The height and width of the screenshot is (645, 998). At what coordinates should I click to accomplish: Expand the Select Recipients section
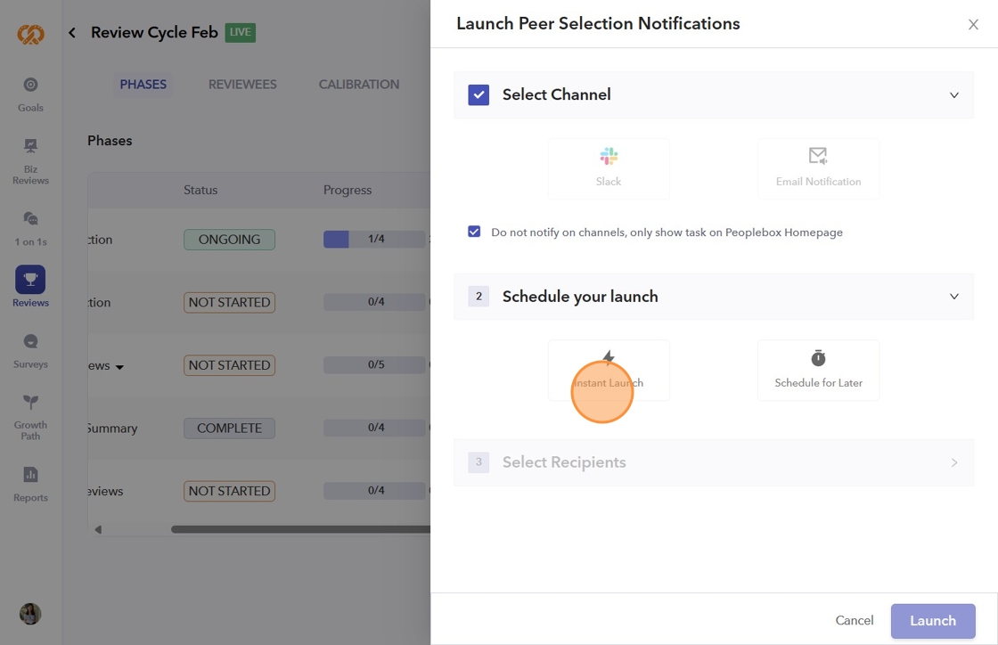click(x=954, y=462)
